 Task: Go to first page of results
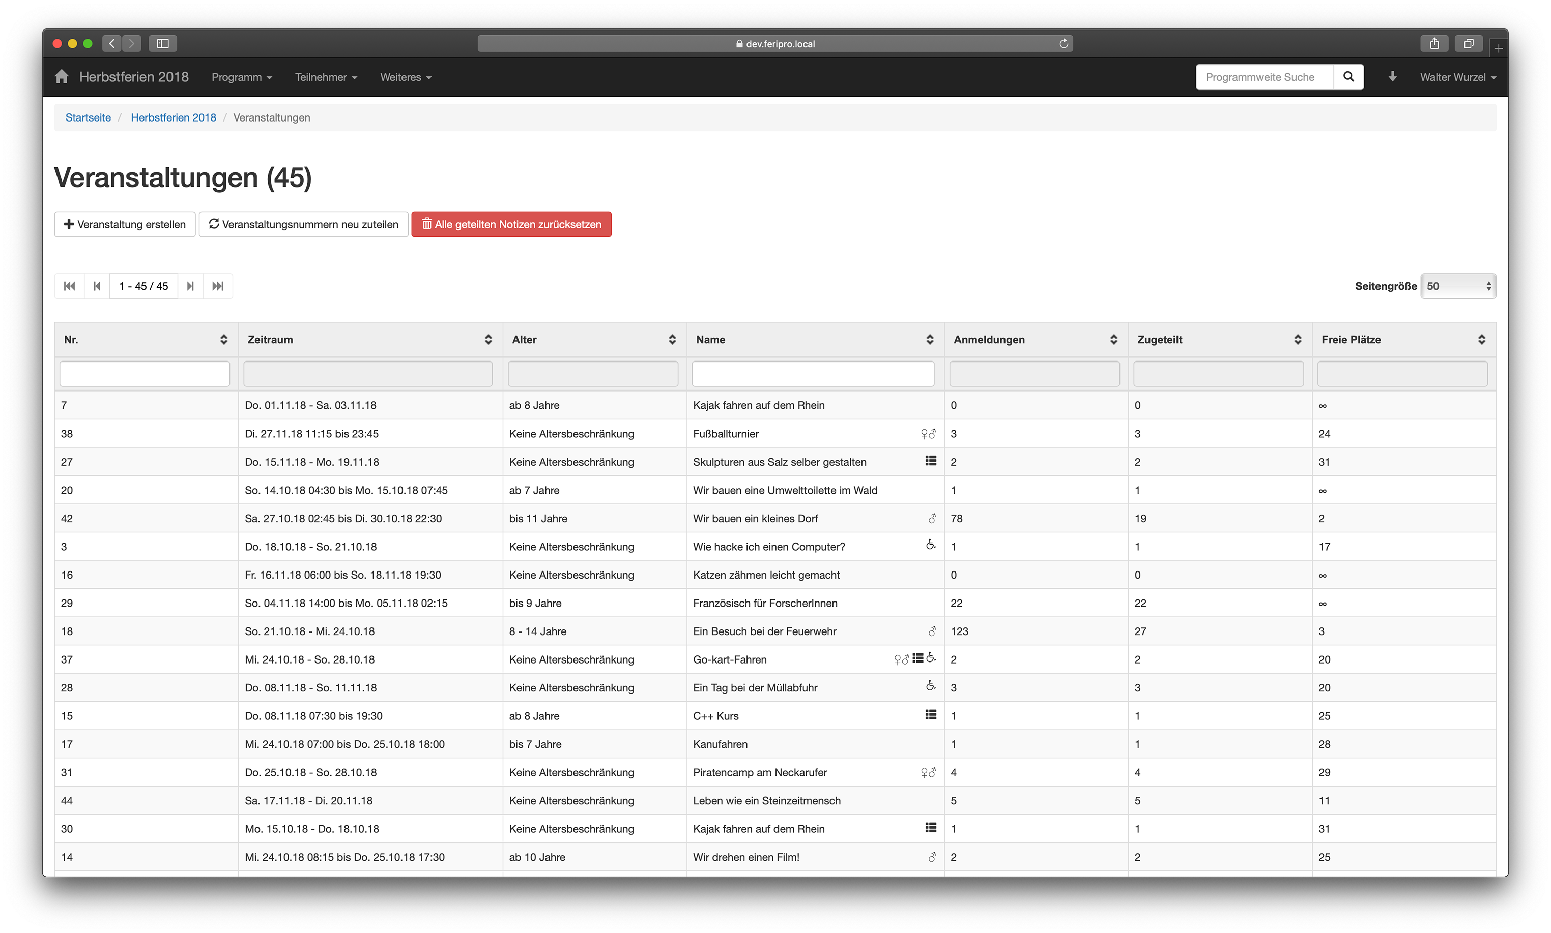coord(69,286)
